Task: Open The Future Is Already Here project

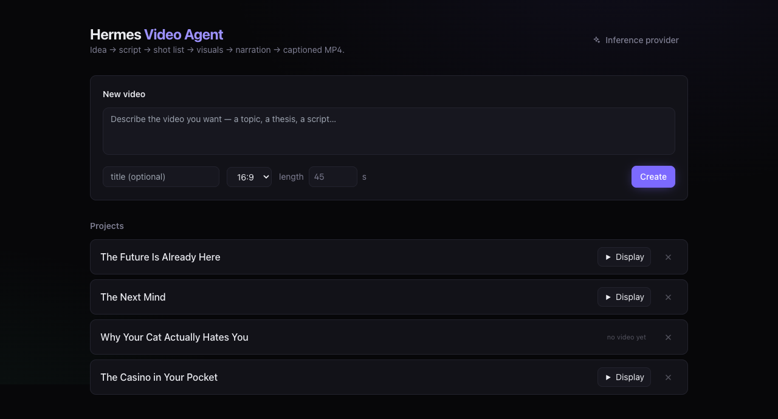Action: point(160,257)
